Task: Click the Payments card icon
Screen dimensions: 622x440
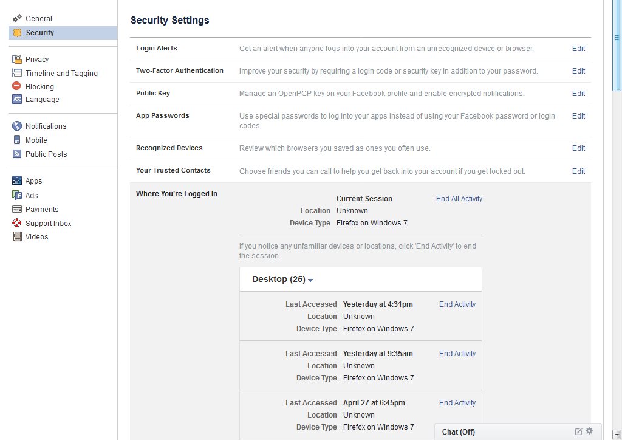Action: [17, 209]
